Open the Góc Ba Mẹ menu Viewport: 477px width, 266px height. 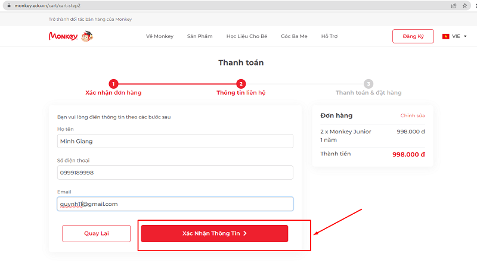tap(294, 36)
